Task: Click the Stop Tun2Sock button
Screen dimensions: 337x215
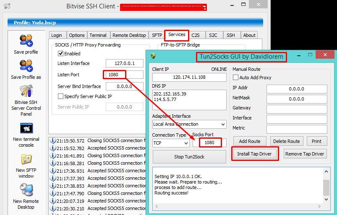Action: coord(189,157)
